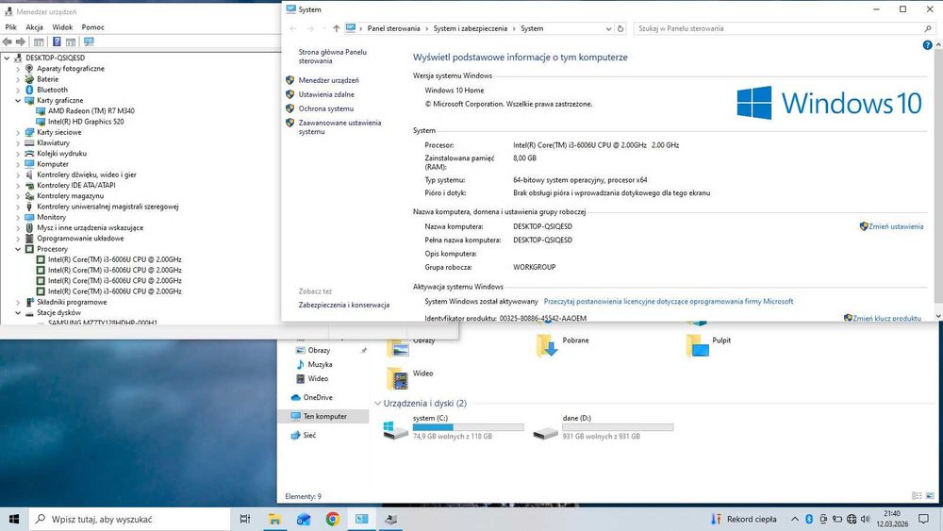This screenshot has width=943, height=531.
Task: Collapse the Stacje dysków category
Action: click(18, 313)
